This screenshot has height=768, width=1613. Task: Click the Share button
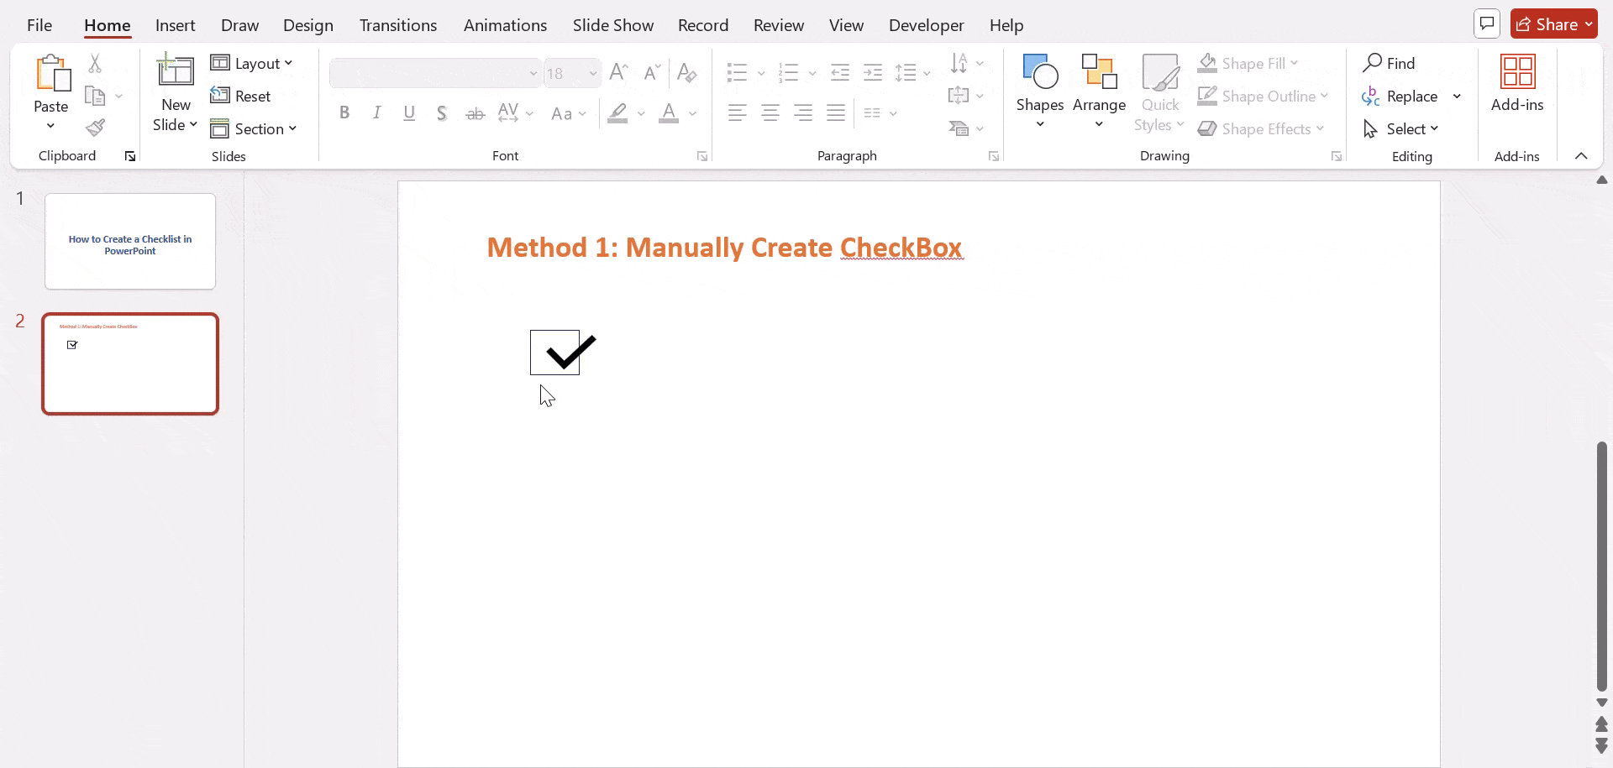point(1553,23)
